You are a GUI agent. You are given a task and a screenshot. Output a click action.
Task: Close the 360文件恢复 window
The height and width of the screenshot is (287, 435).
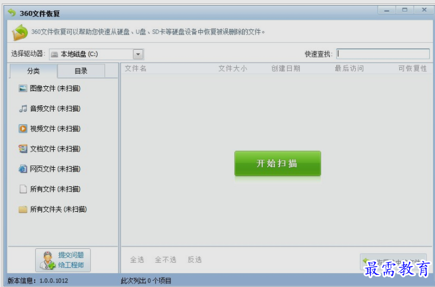coord(424,10)
